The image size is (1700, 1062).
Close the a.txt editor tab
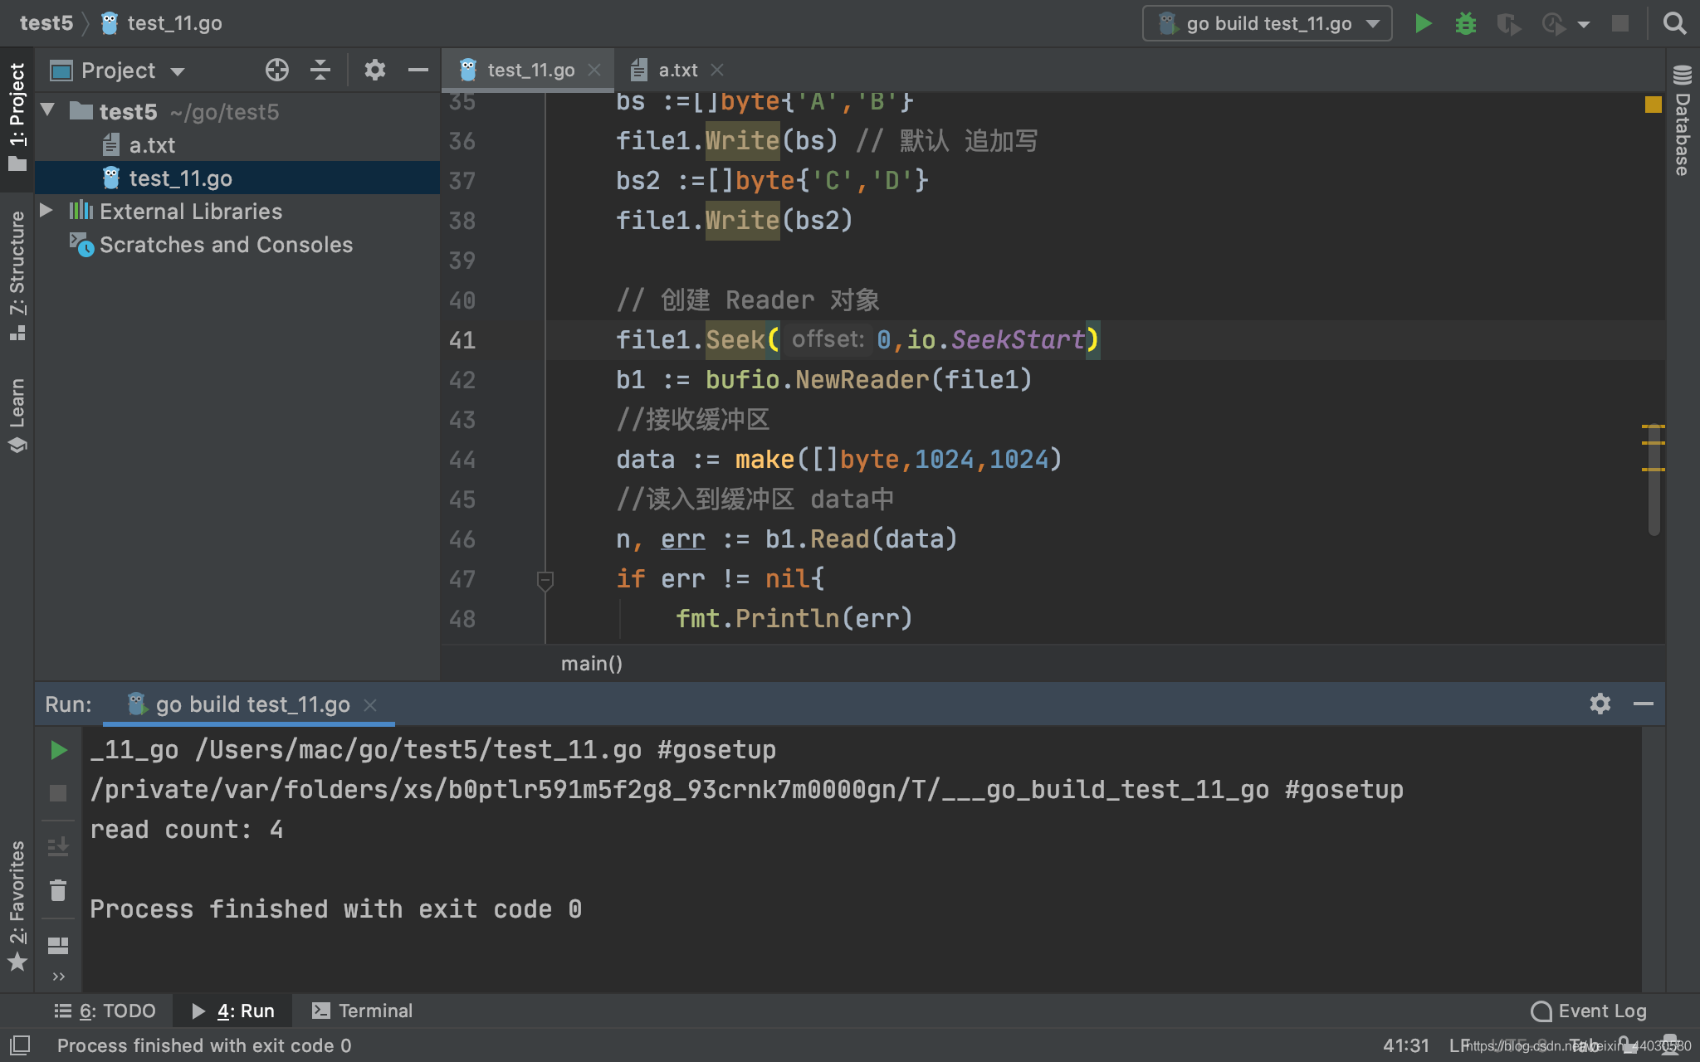(x=717, y=71)
